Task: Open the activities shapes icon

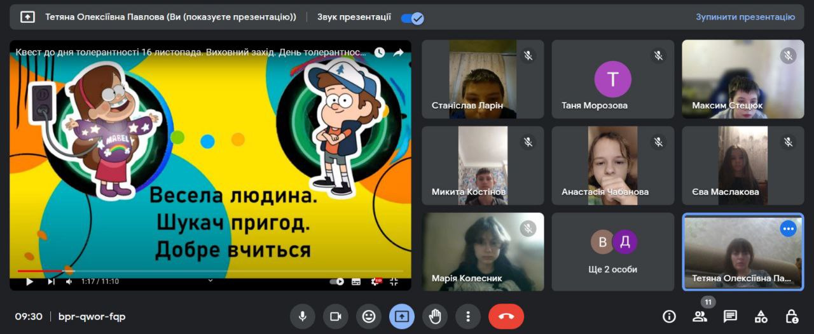Action: [761, 316]
